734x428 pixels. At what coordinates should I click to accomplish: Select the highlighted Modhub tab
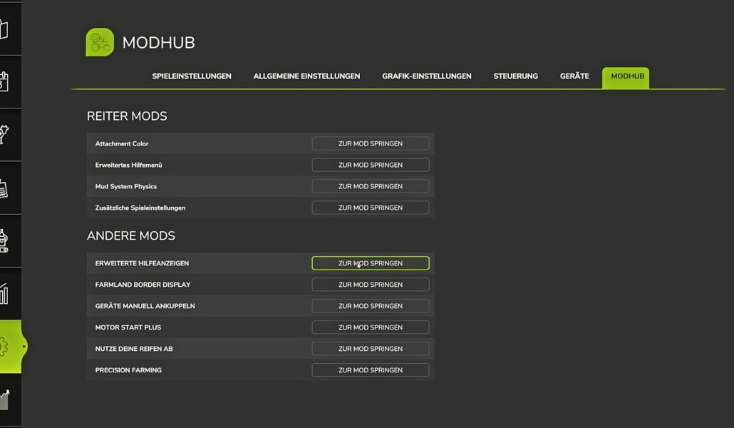pos(626,78)
